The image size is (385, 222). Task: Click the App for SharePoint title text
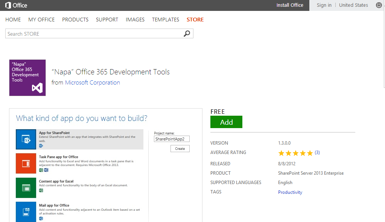pyautogui.click(x=54, y=133)
